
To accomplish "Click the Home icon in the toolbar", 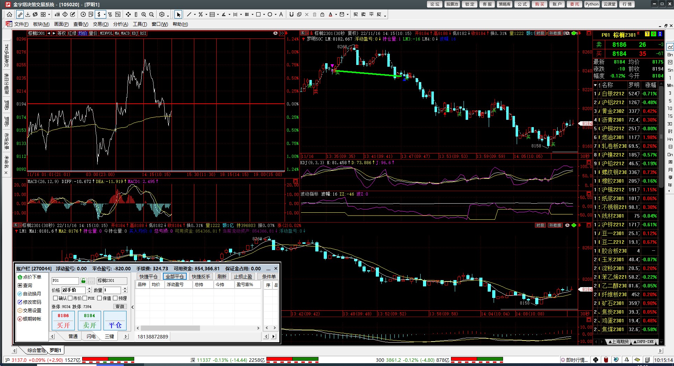I will click(x=9, y=14).
